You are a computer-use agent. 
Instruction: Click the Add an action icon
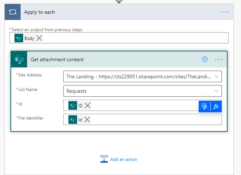click(104, 159)
